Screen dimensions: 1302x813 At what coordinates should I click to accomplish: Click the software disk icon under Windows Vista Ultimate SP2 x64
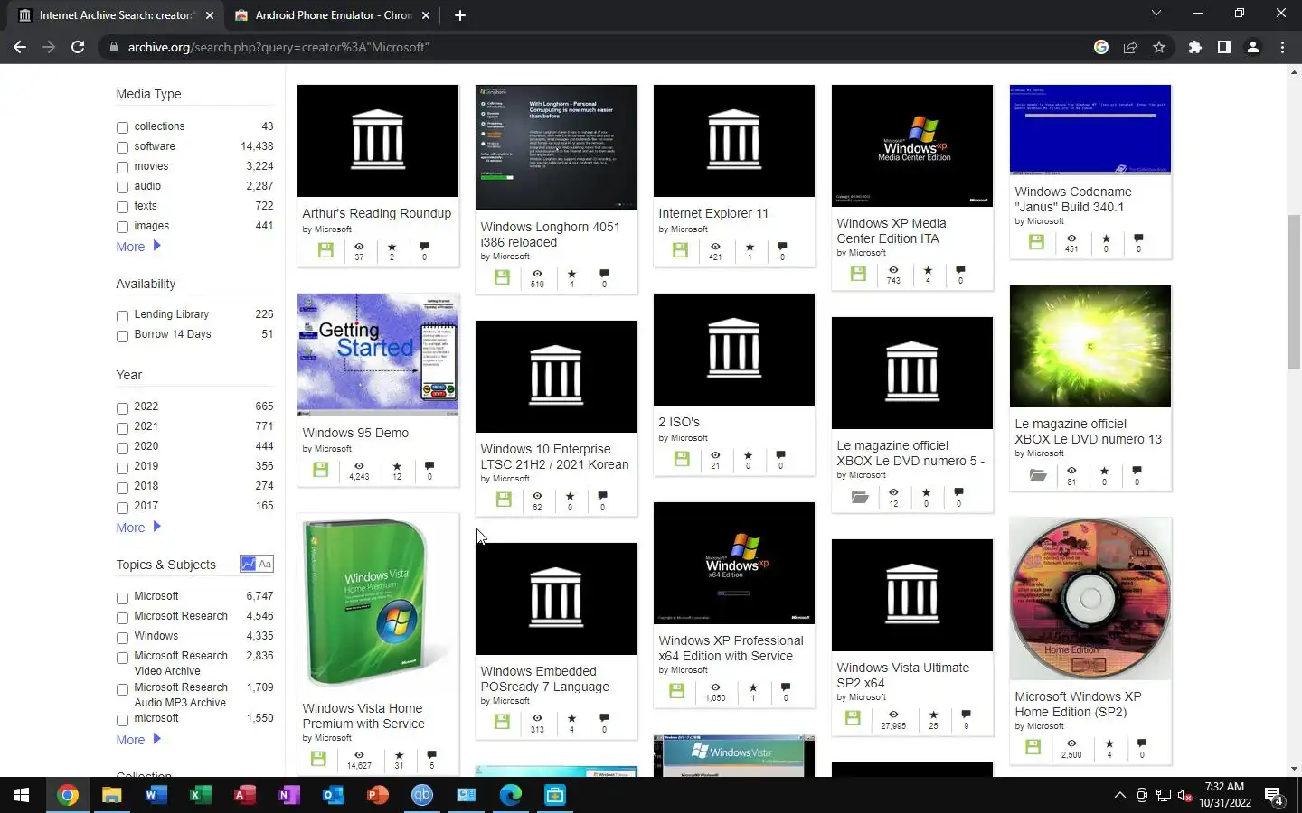[853, 718]
